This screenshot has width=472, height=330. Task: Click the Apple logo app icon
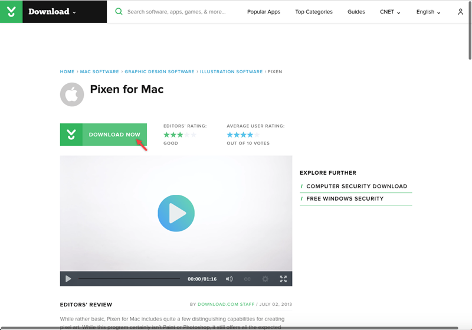(72, 94)
